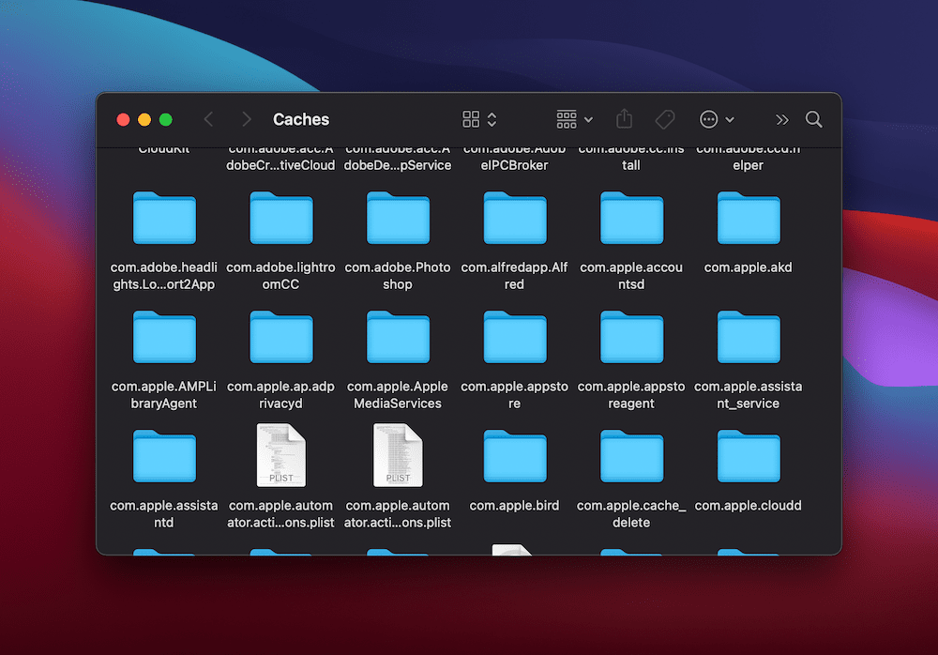Click the 'com.adobe.lightroomCC' file name

point(280,276)
